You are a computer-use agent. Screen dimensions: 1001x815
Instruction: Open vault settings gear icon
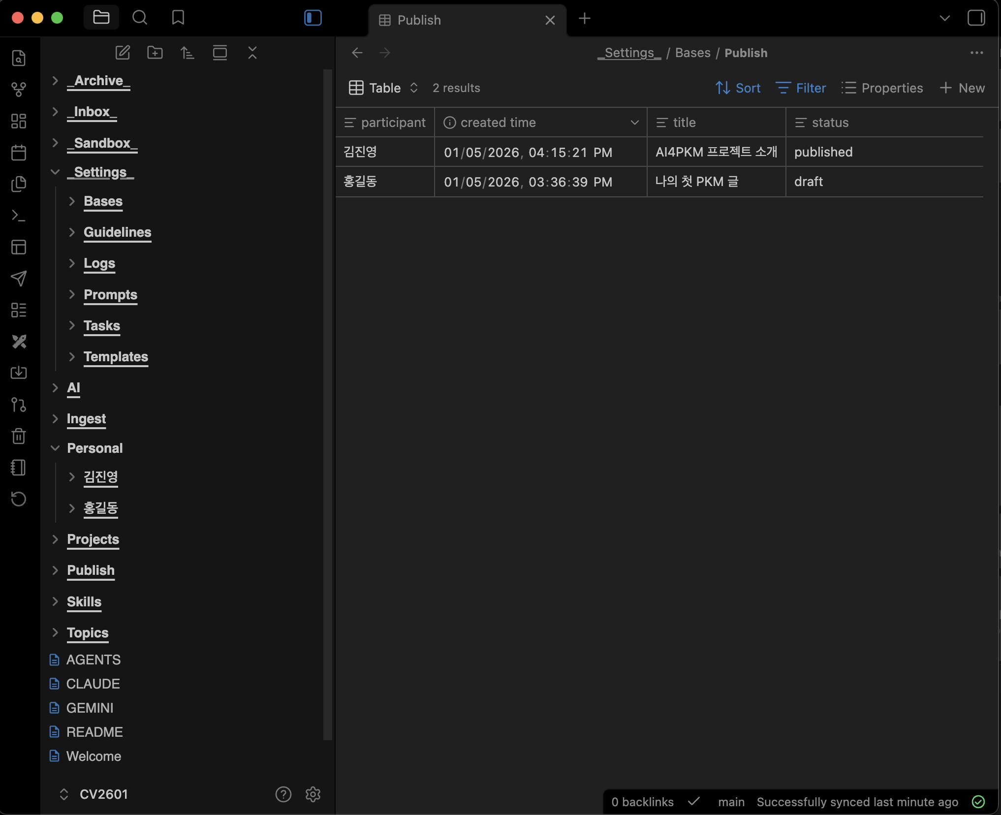[313, 794]
